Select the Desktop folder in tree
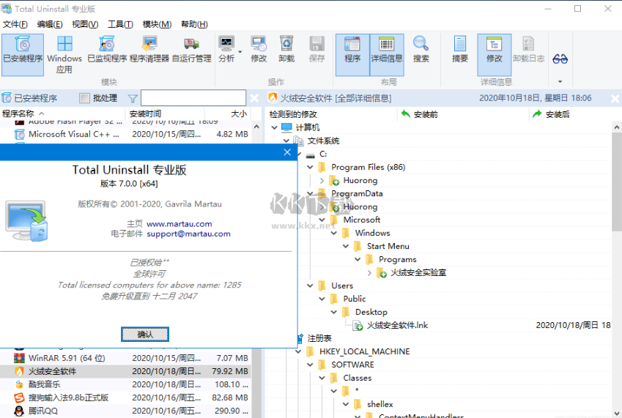Image resolution: width=622 pixels, height=418 pixels. tap(371, 312)
